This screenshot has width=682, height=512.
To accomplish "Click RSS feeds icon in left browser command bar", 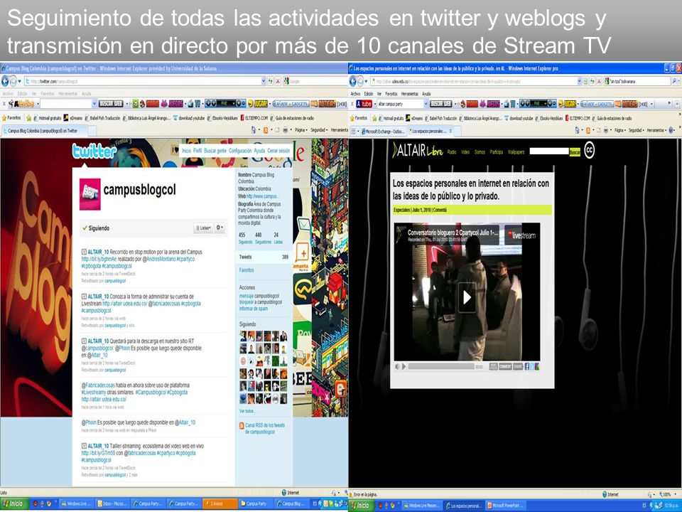I will click(x=265, y=129).
